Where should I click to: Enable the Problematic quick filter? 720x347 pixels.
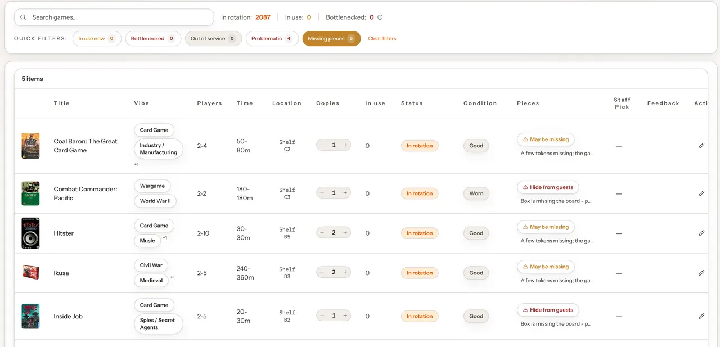272,39
